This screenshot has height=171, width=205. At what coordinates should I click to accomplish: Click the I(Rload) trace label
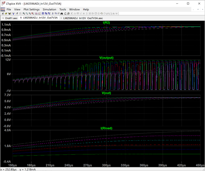pyautogui.click(x=106, y=128)
